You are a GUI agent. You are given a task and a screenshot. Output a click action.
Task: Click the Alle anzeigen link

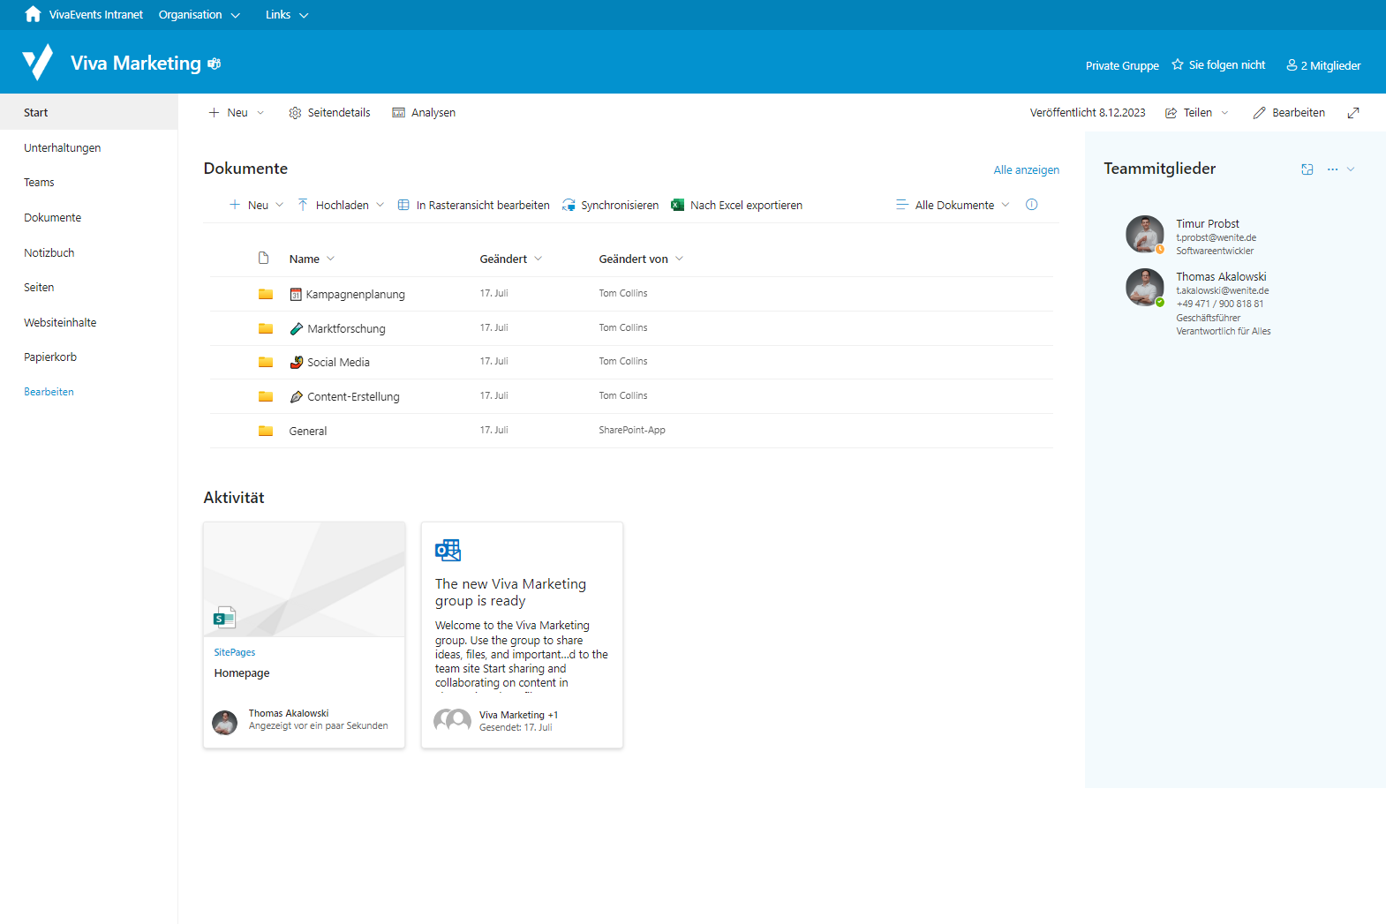tap(1026, 170)
